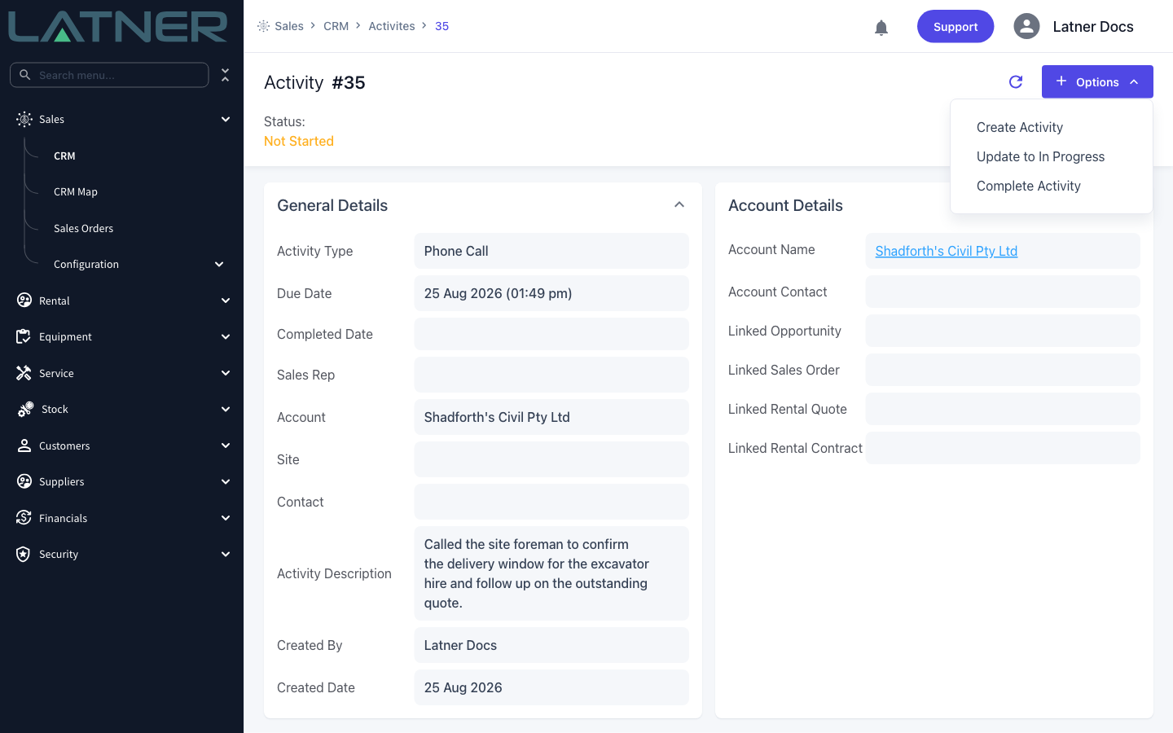The width and height of the screenshot is (1173, 733).
Task: Refresh the activity with the reload icon
Action: click(1016, 81)
